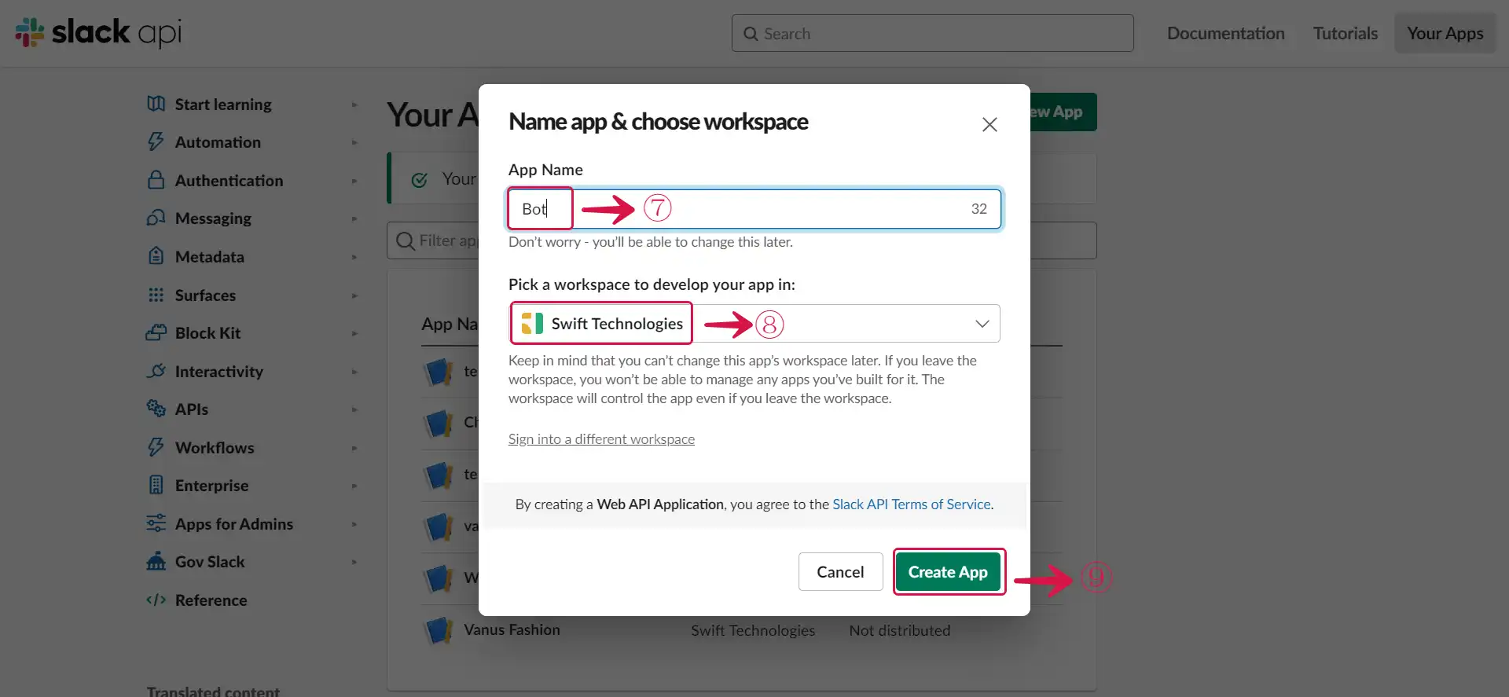This screenshot has width=1509, height=697.
Task: Click the Cancel button
Action: (x=840, y=571)
